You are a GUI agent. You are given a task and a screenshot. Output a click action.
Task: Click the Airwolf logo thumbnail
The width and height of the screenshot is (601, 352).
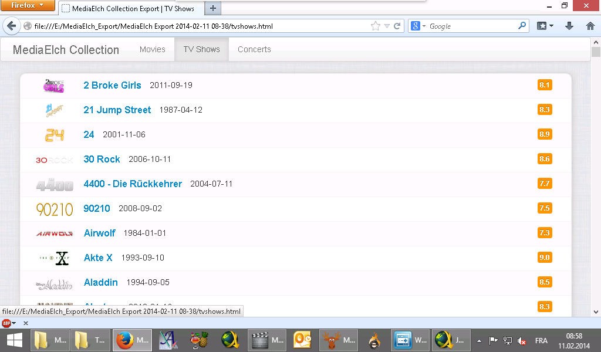tap(55, 233)
